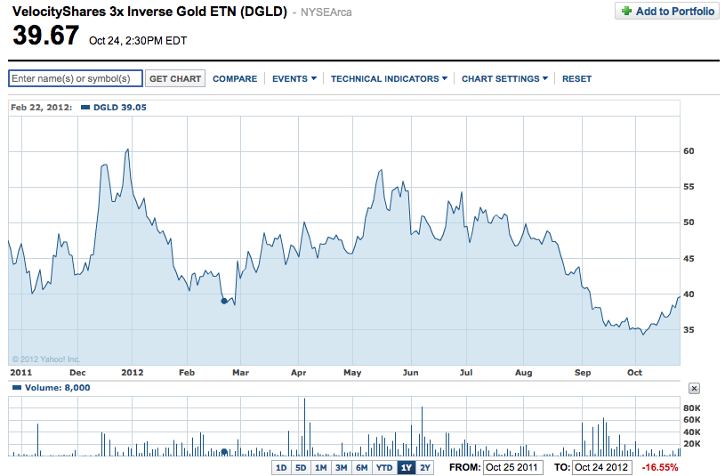Expand the TECHNICAL INDICATORS dropdown

tap(389, 78)
